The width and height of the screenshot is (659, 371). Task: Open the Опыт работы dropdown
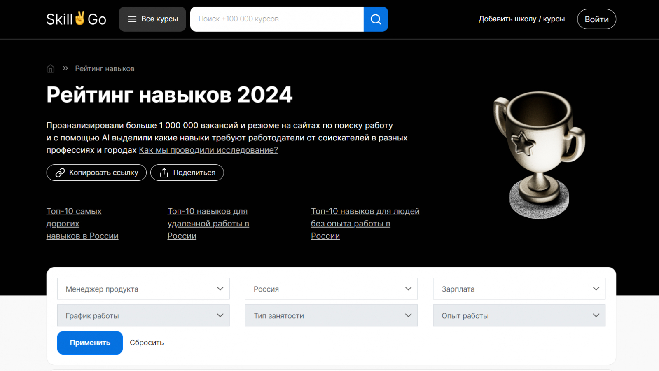coord(519,316)
